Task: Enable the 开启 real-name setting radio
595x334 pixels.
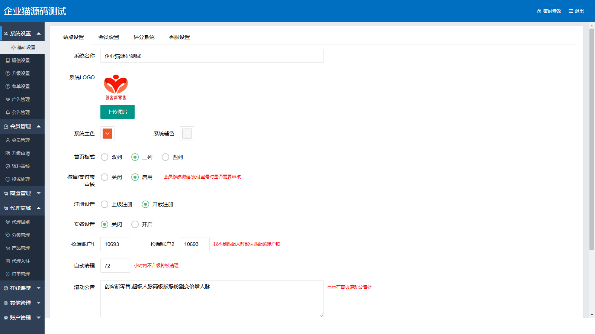Action: [135, 224]
